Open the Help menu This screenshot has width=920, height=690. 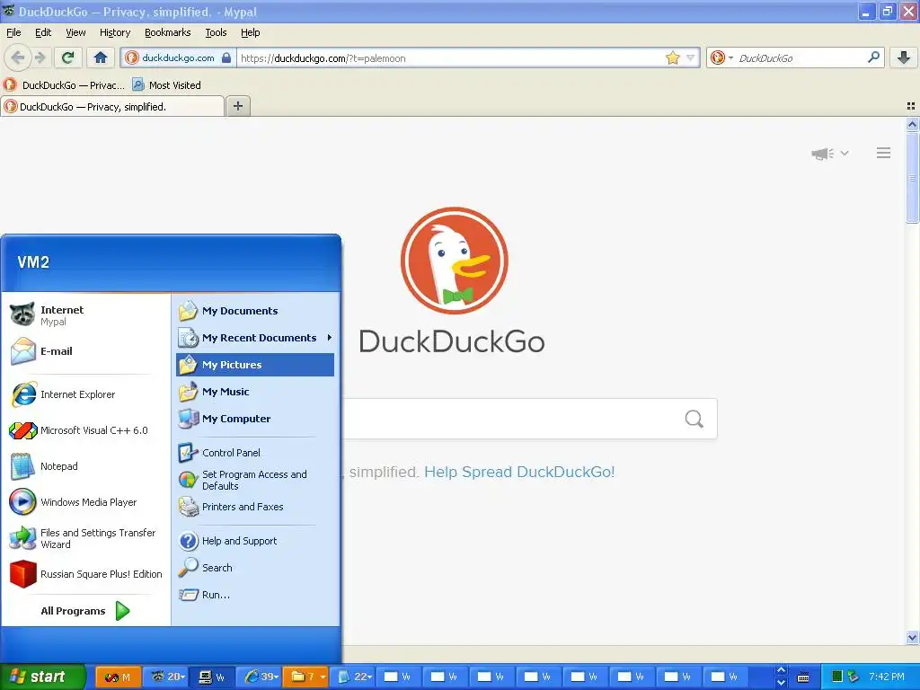tap(250, 32)
